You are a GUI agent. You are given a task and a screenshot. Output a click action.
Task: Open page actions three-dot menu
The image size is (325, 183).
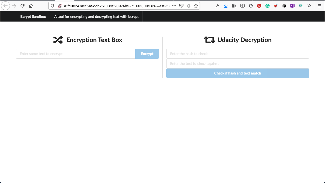174,6
